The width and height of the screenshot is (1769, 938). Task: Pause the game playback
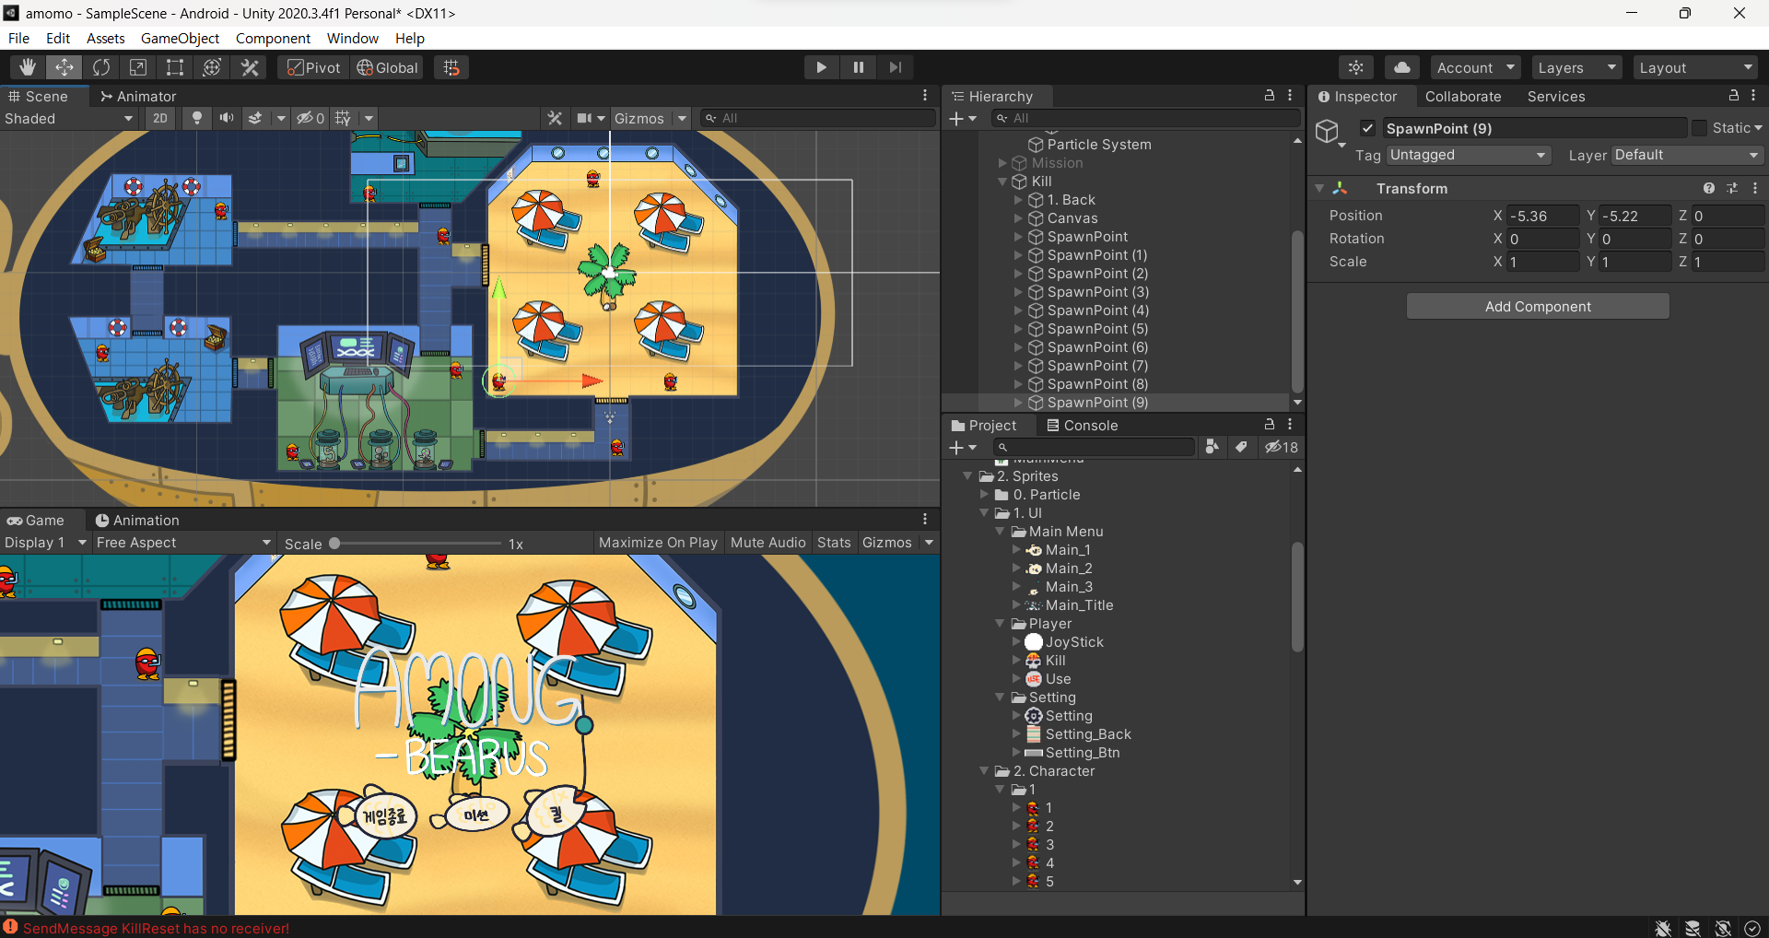(858, 67)
